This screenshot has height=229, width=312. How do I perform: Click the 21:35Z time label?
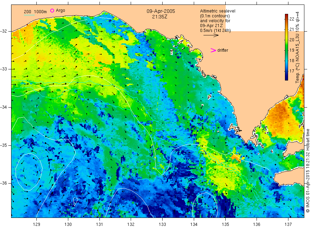pyautogui.click(x=159, y=17)
